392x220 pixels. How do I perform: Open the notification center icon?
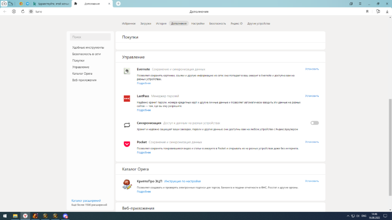click(385, 216)
